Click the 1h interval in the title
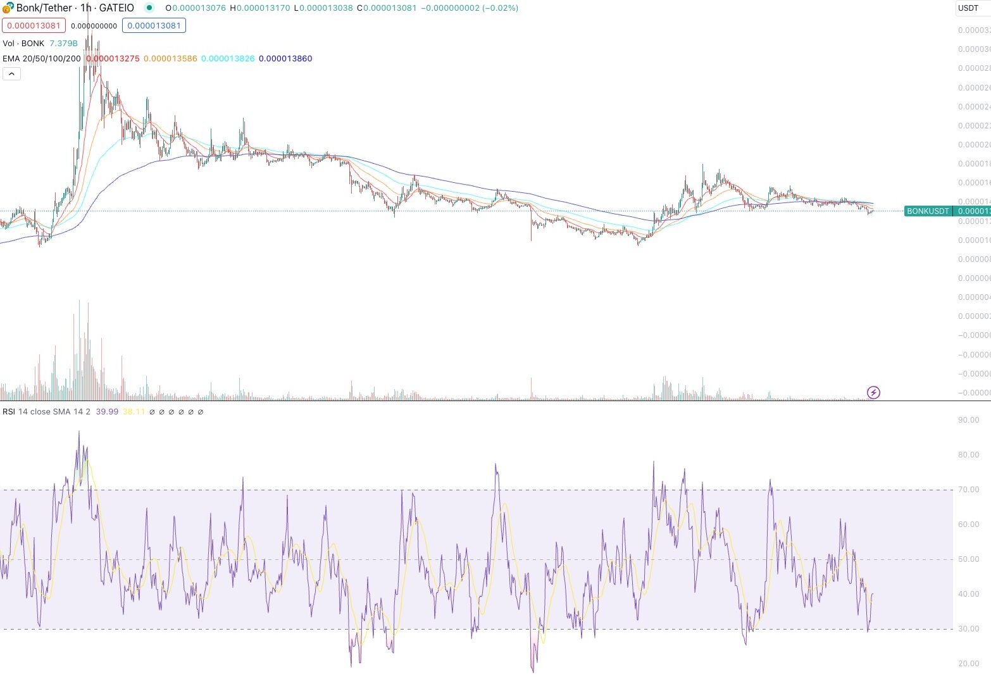991x677 pixels. coord(85,8)
